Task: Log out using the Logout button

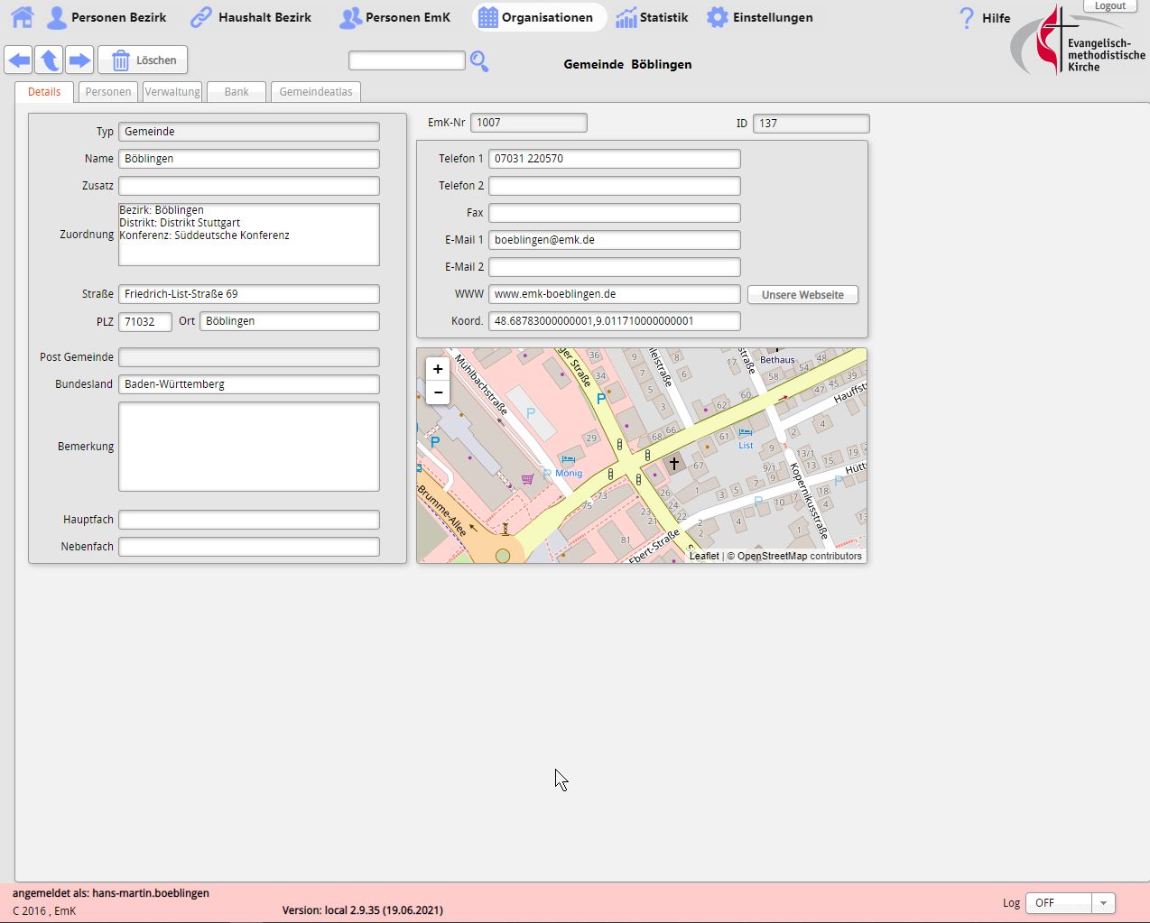Action: (x=1109, y=6)
